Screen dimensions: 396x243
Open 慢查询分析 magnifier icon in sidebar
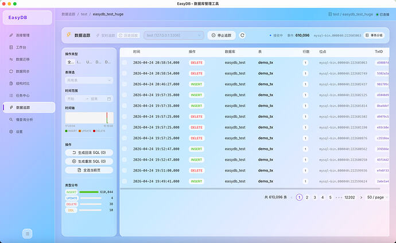click(11, 119)
